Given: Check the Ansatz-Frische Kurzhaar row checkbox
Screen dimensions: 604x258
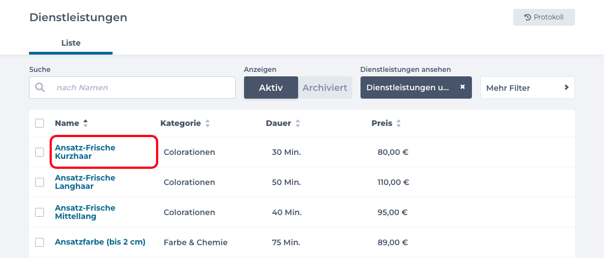Looking at the screenshot, I should (40, 152).
